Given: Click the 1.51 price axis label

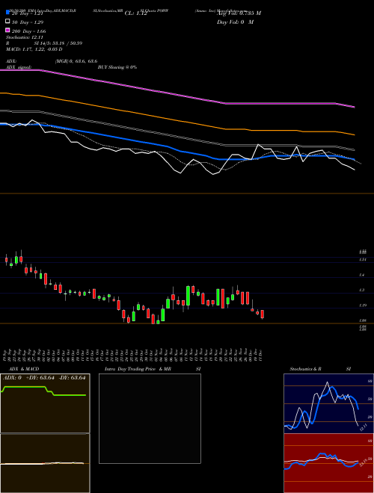Looking at the screenshot, I should (x=362, y=259).
